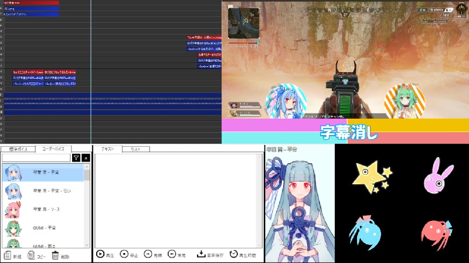Image resolution: width=469 pixels, height=263 pixels.
Task: Click the voice list scrollbar down arrow
Action: 87,245
